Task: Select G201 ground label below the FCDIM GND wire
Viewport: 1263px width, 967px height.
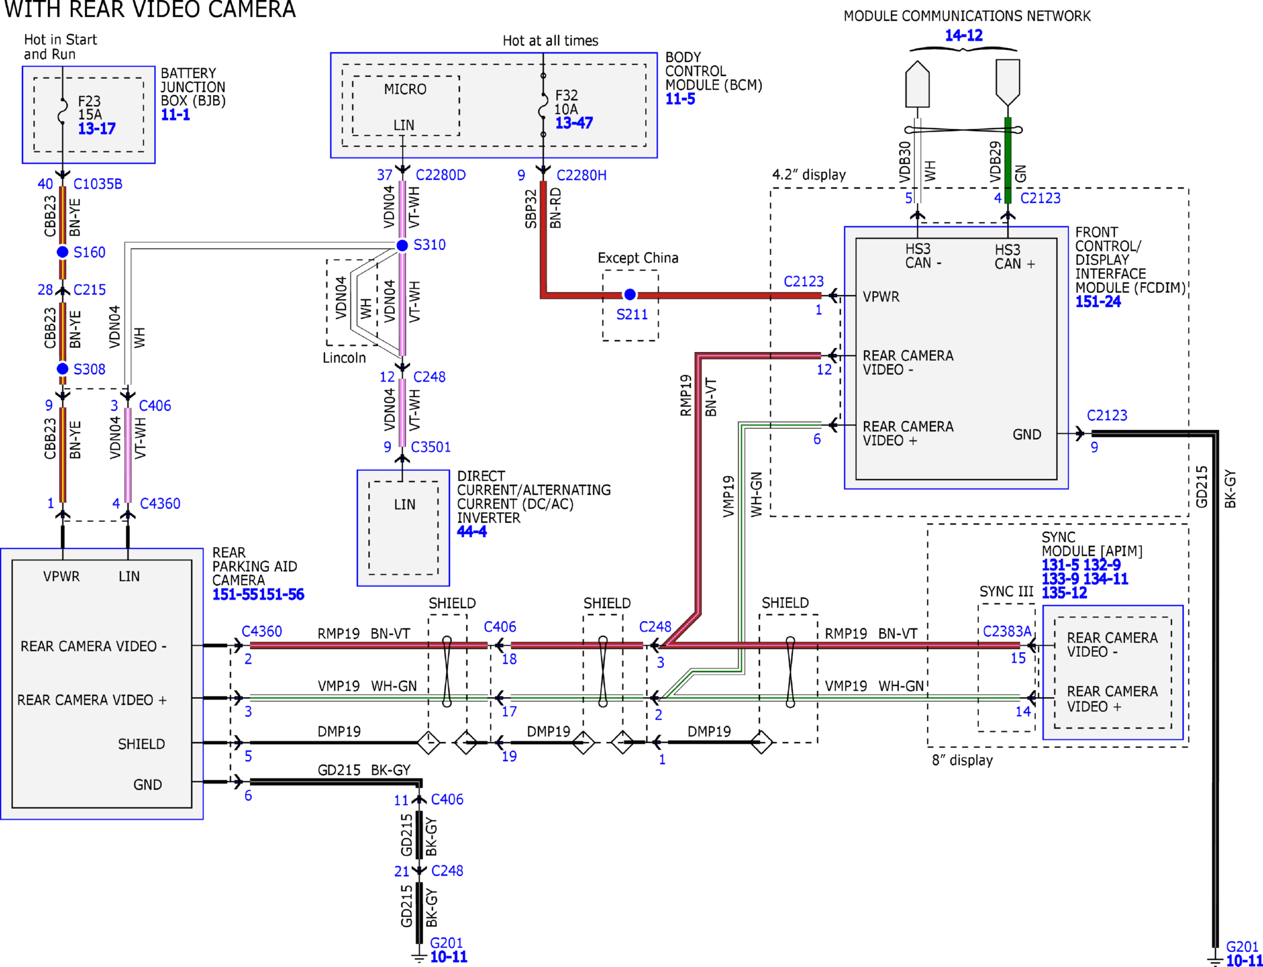Action: point(1242,947)
